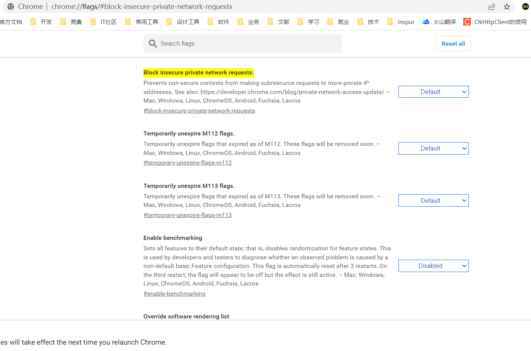Open Enable benchmarking Disabled dropdown
The width and height of the screenshot is (531, 351).
[433, 266]
